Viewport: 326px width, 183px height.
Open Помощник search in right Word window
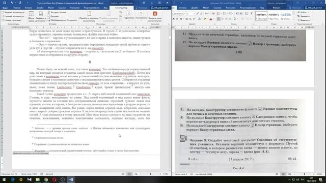point(295,8)
